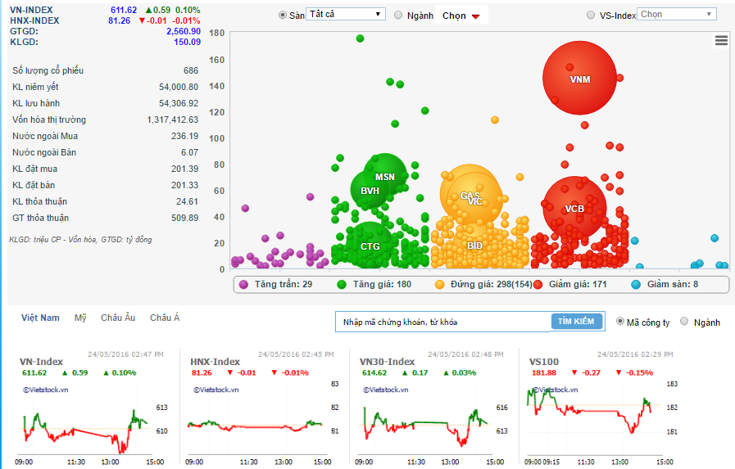Viewport: 735px width, 469px height.
Task: Click the HNX-Index chart title
Action: [x=215, y=361]
